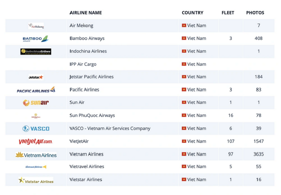Click the 3635 photos count for Vietnam Airlines
The width and height of the screenshot is (281, 195).
(x=258, y=154)
